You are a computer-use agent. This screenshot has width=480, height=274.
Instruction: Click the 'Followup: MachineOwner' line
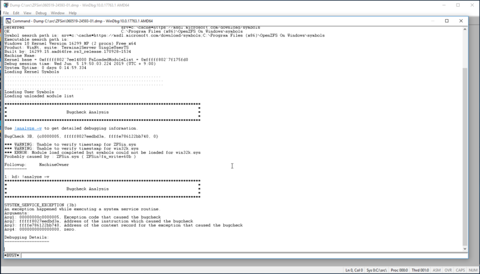click(x=37, y=165)
